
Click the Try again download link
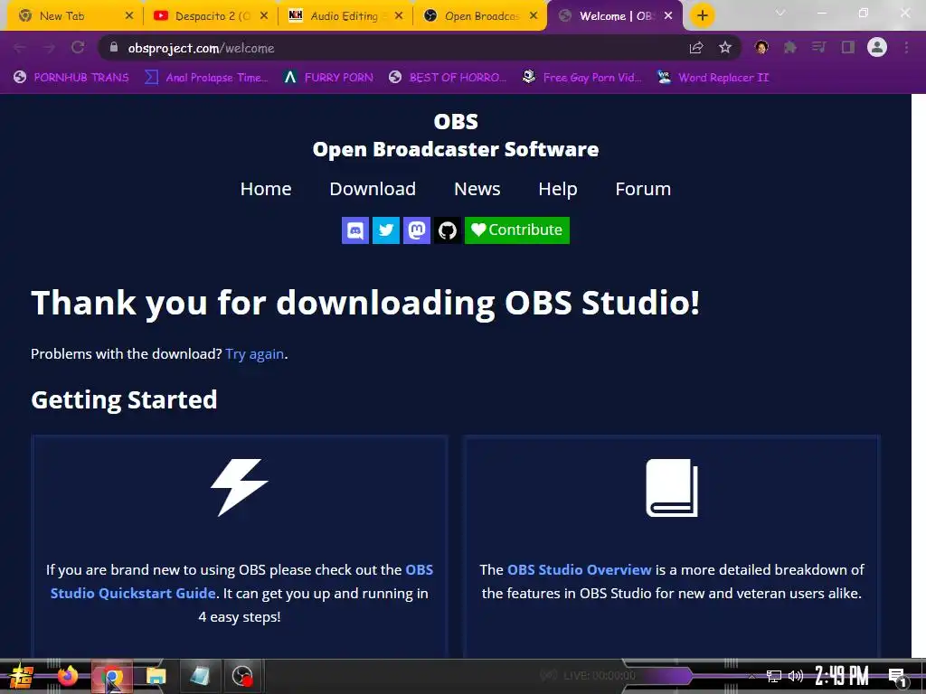[254, 354]
